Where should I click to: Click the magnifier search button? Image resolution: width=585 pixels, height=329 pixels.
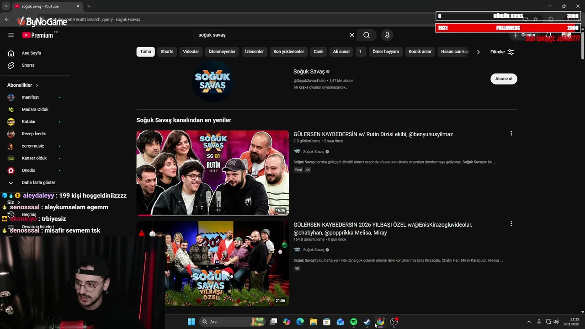pos(367,35)
